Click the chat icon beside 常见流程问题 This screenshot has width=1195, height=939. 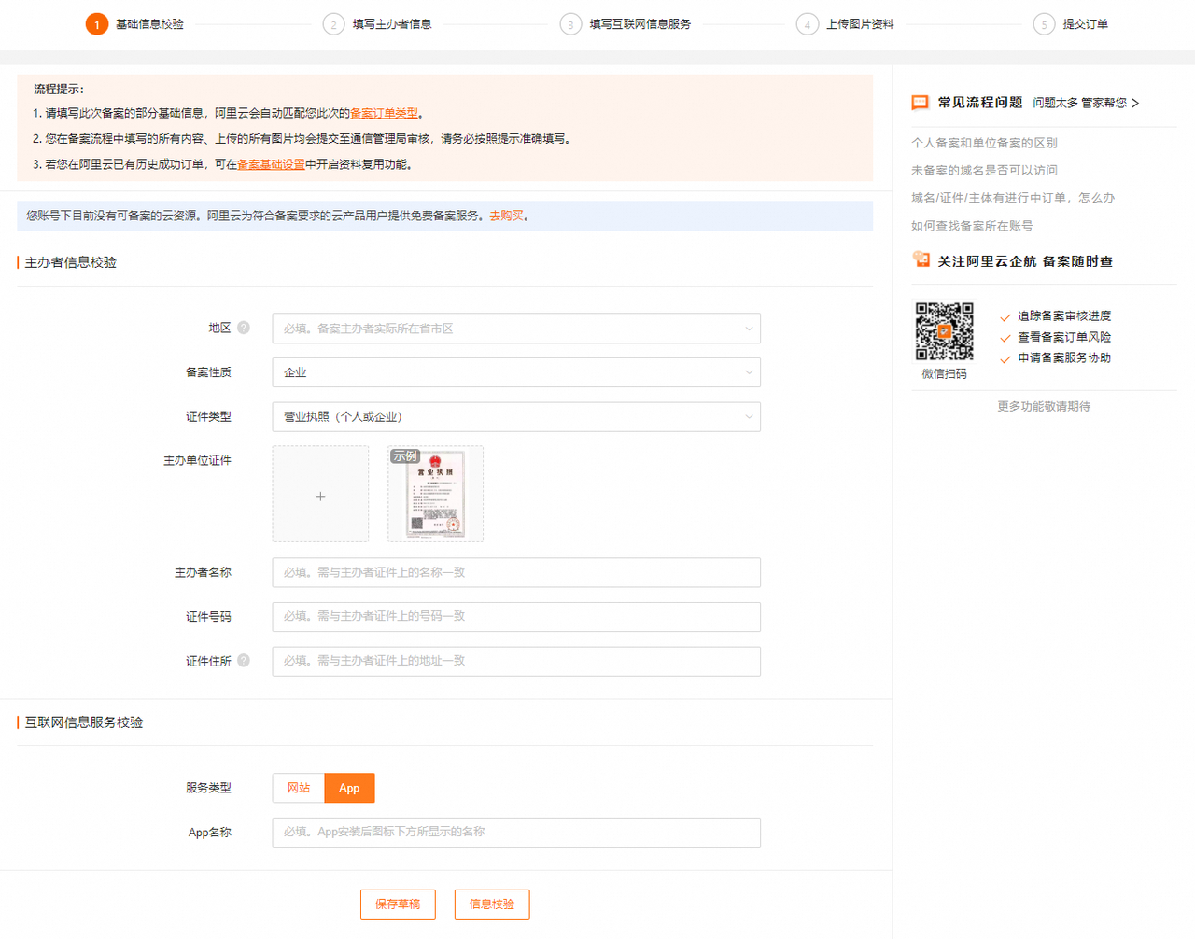920,103
